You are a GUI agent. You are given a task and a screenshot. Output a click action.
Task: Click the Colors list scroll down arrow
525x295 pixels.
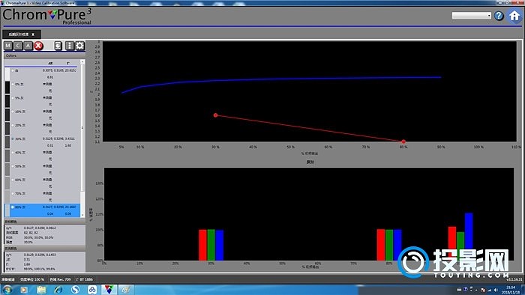[x=82, y=215]
